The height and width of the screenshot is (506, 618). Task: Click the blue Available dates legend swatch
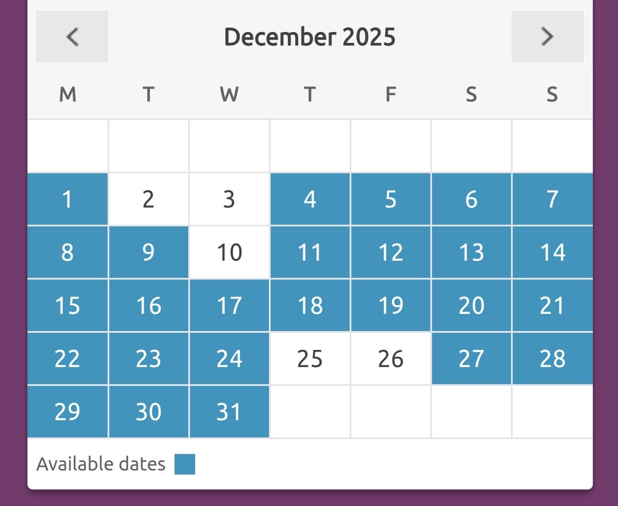point(185,464)
